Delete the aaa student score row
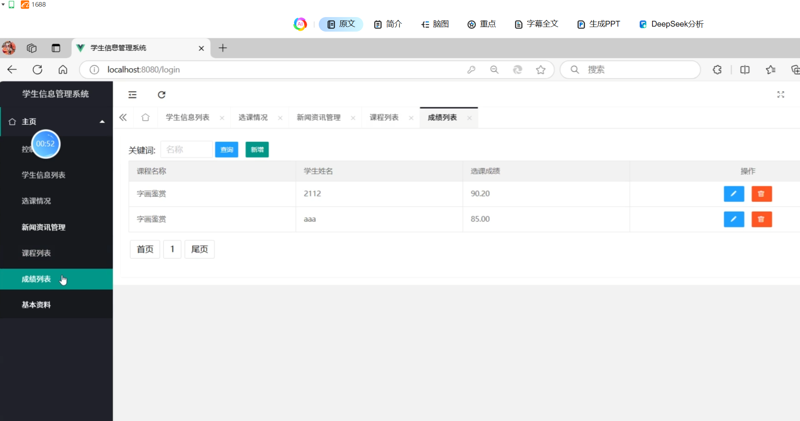800x421 pixels. point(761,219)
